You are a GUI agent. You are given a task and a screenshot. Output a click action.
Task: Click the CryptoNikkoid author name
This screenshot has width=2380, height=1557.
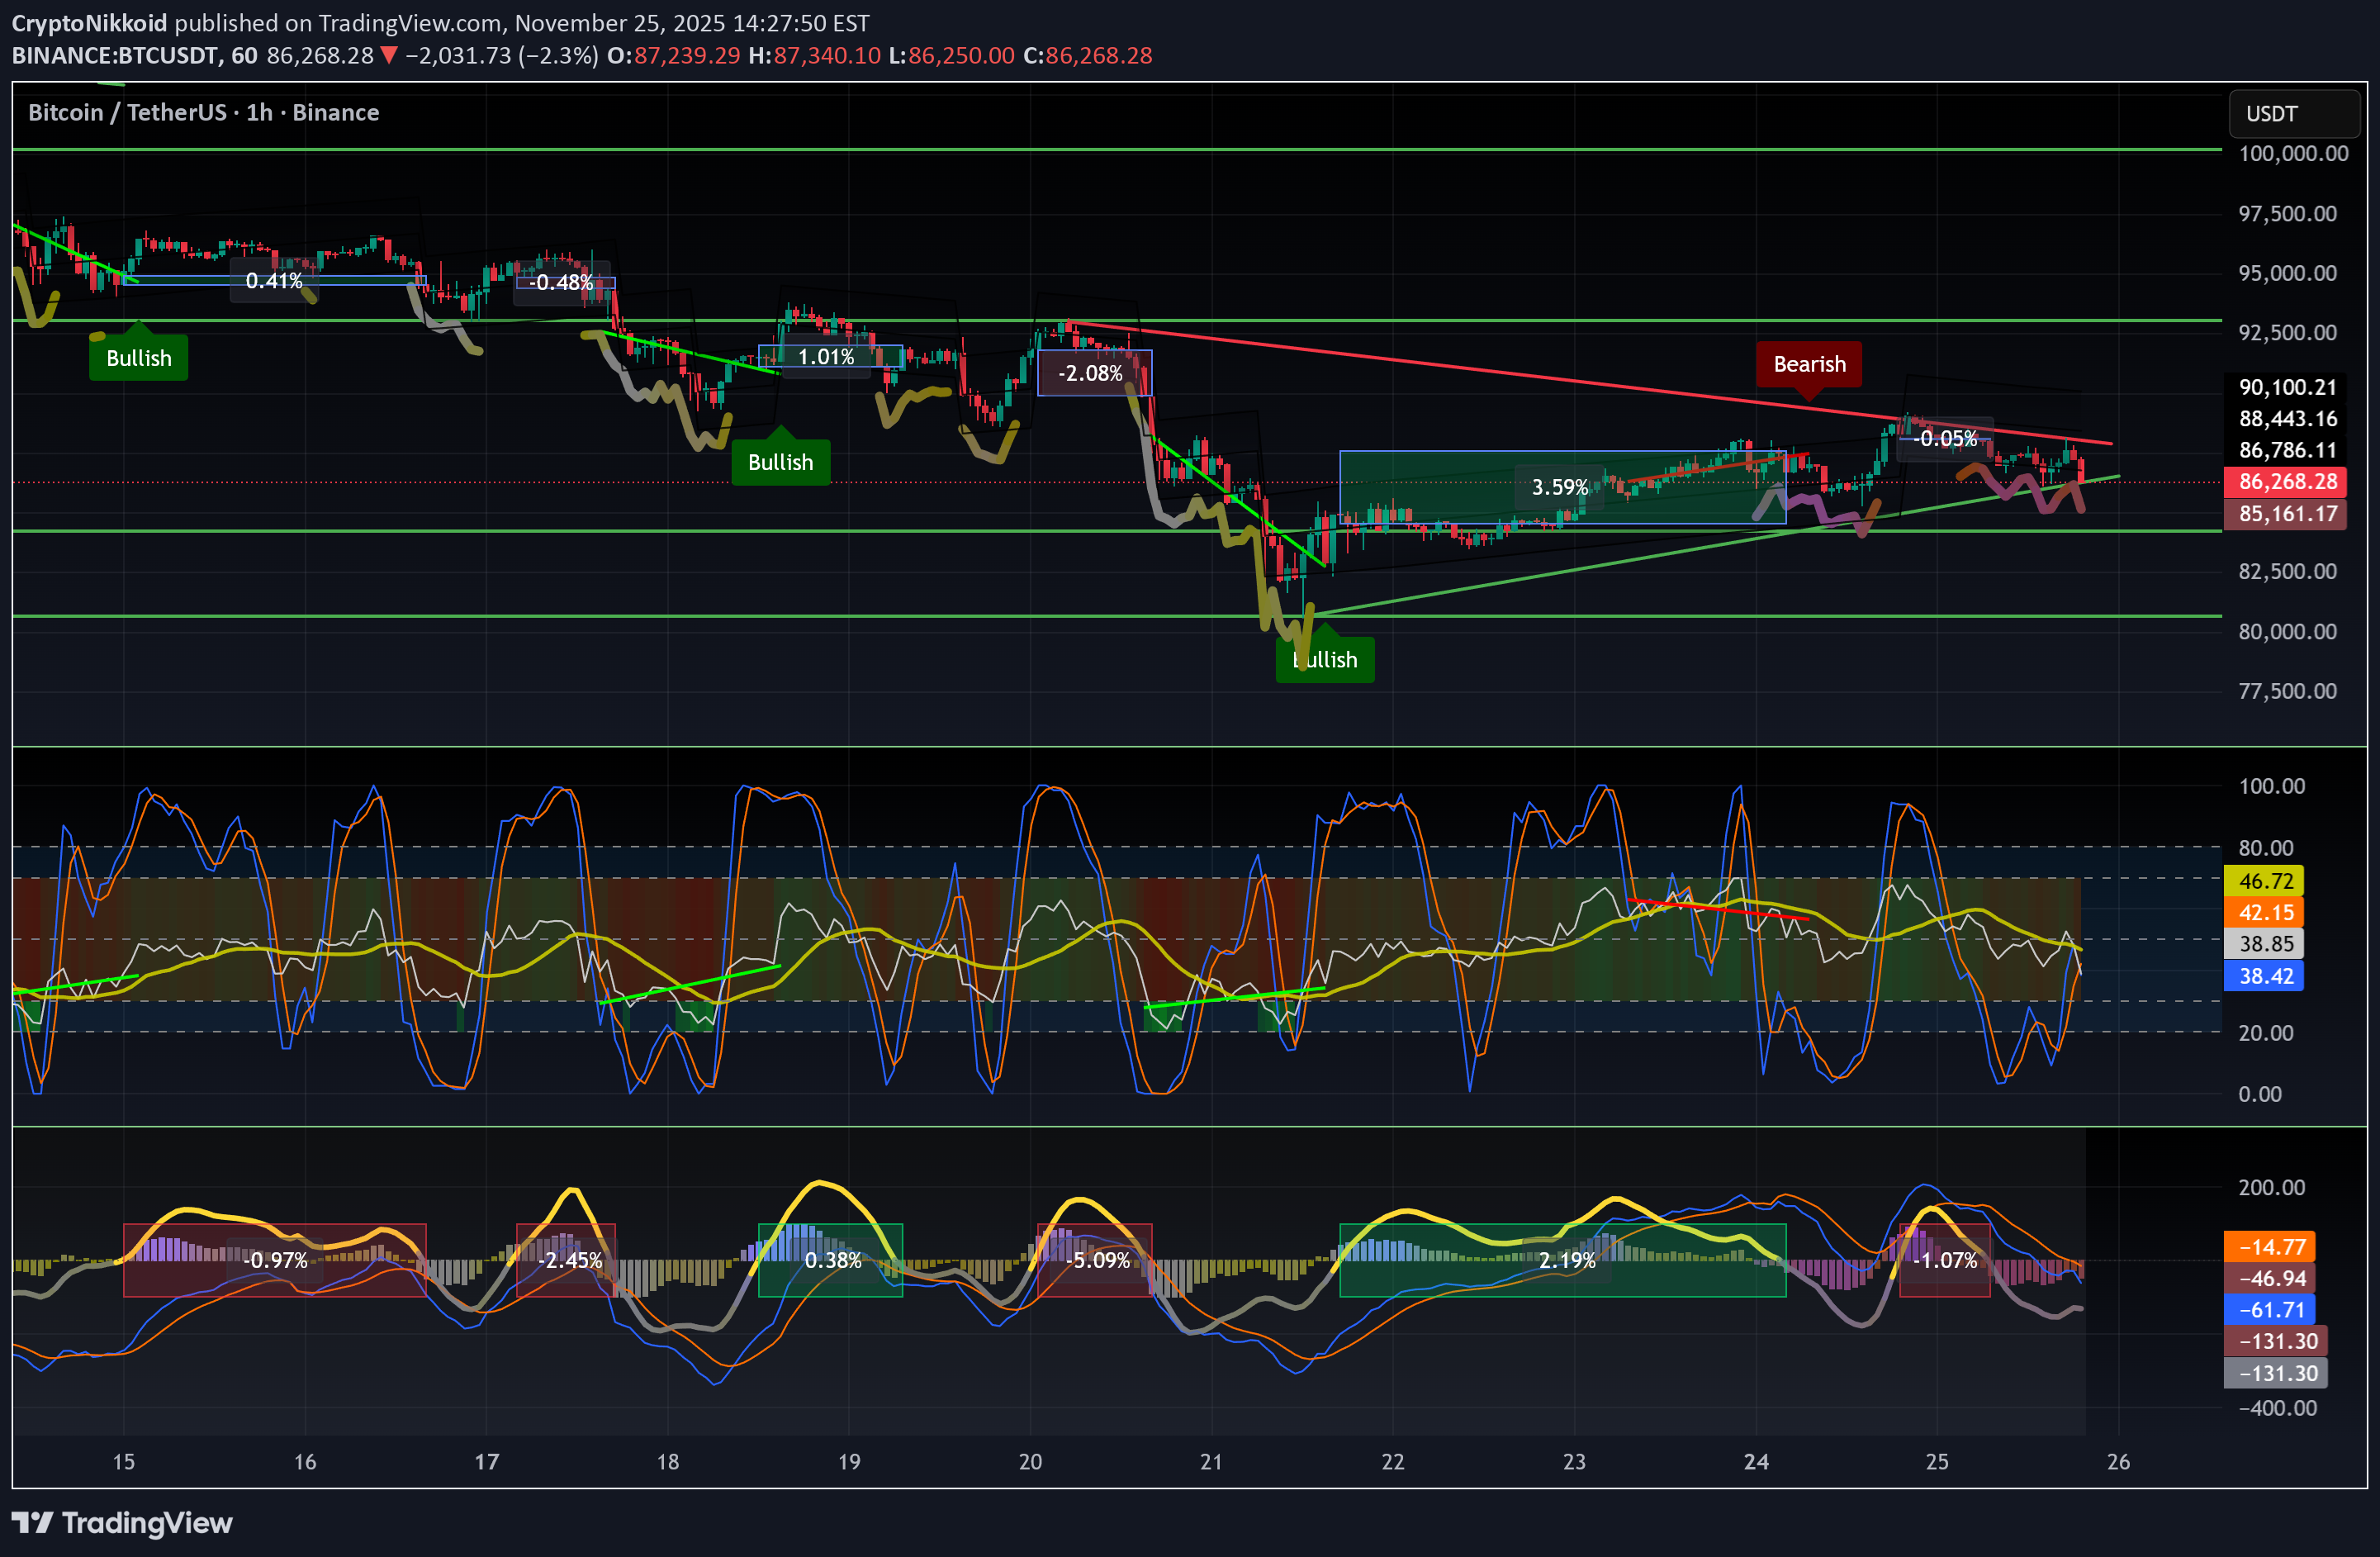tap(89, 23)
